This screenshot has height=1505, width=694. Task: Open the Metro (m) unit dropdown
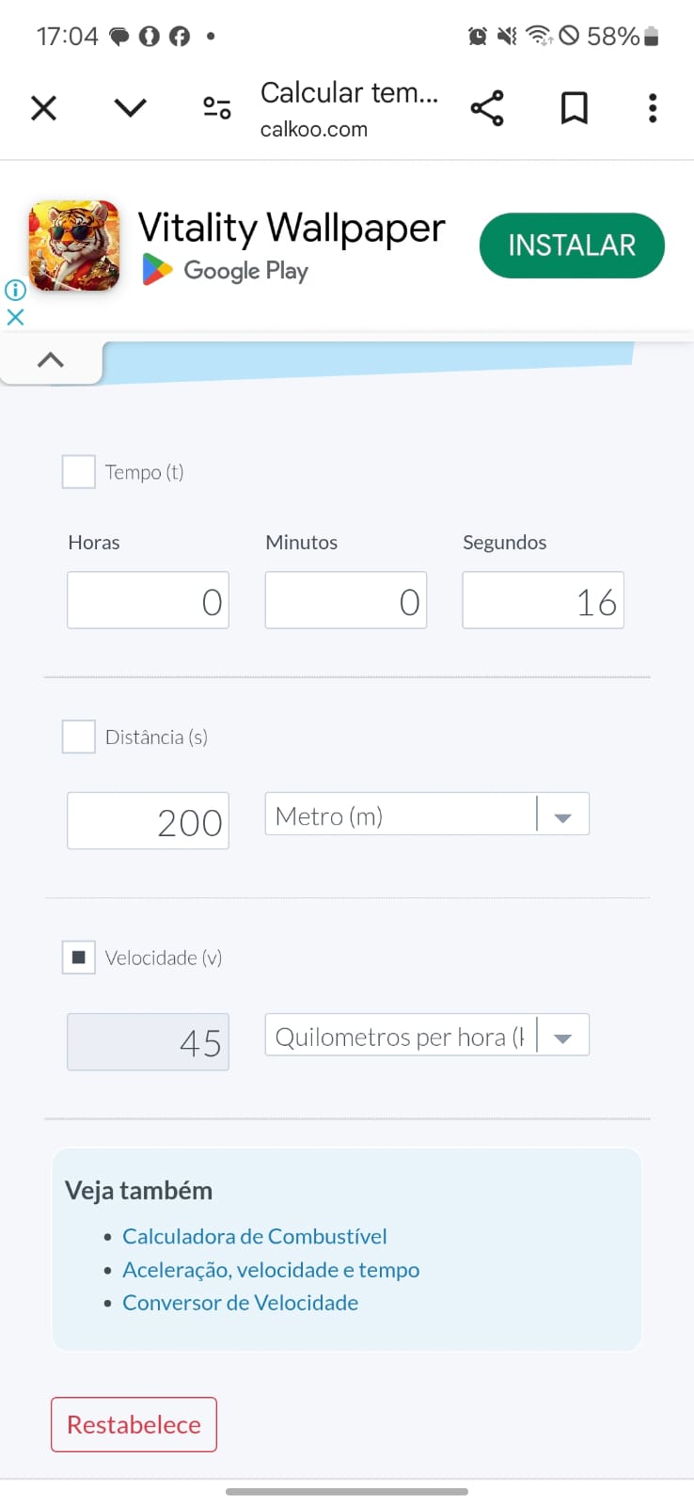427,815
